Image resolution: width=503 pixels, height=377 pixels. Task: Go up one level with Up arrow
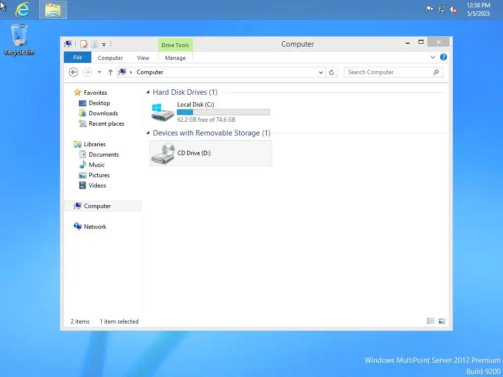click(111, 72)
